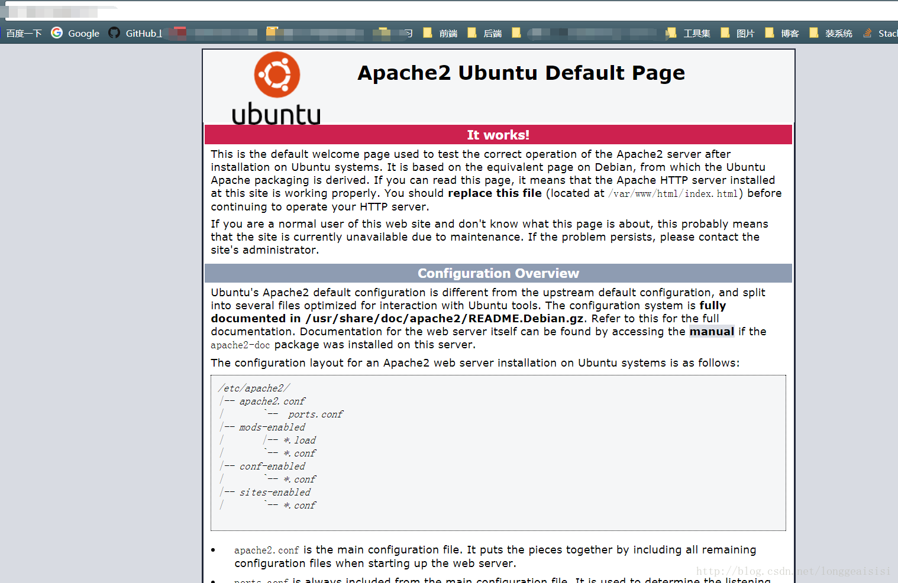Open the GitHub bookmark label

click(144, 34)
